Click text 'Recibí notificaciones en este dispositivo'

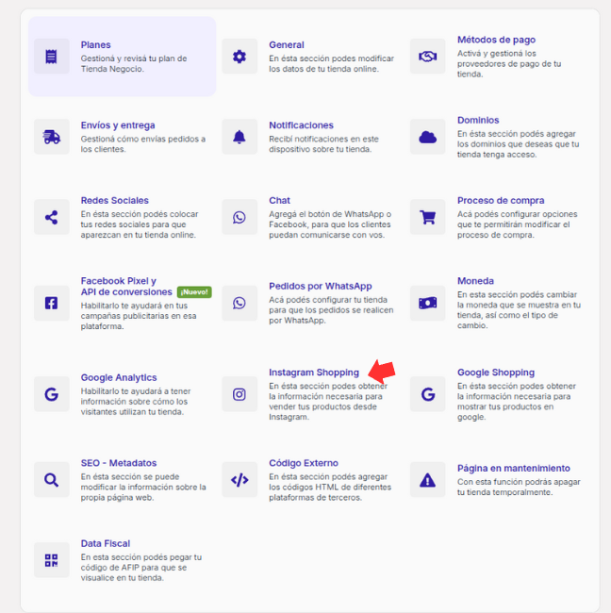[x=323, y=144]
